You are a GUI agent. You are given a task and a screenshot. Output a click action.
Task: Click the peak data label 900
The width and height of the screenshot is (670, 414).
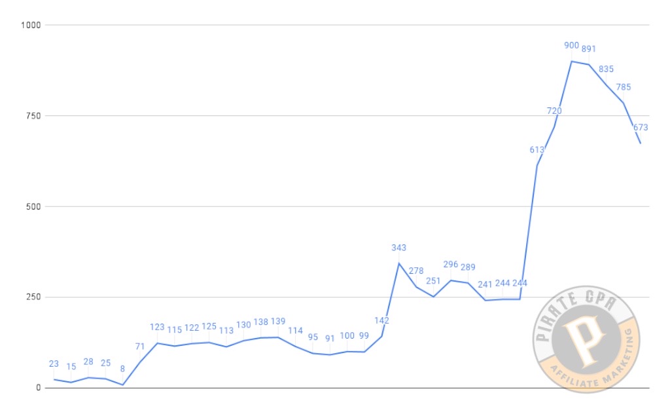571,45
